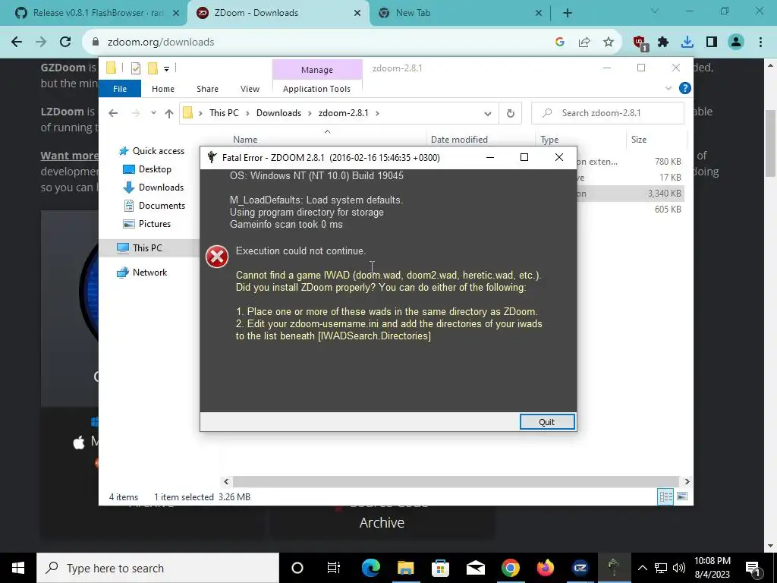Select Network in the navigation pane
Viewport: 777px width, 583px height.
click(149, 273)
